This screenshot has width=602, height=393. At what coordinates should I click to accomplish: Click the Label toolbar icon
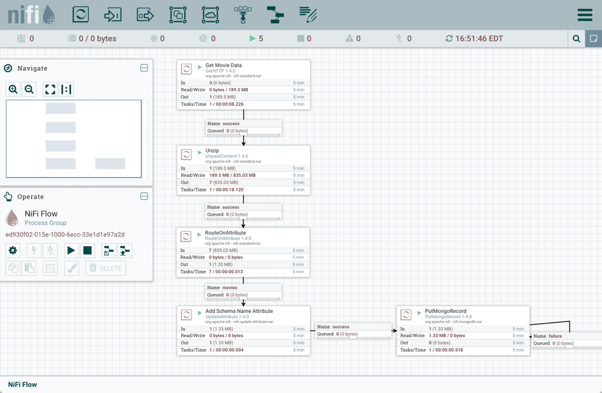308,15
